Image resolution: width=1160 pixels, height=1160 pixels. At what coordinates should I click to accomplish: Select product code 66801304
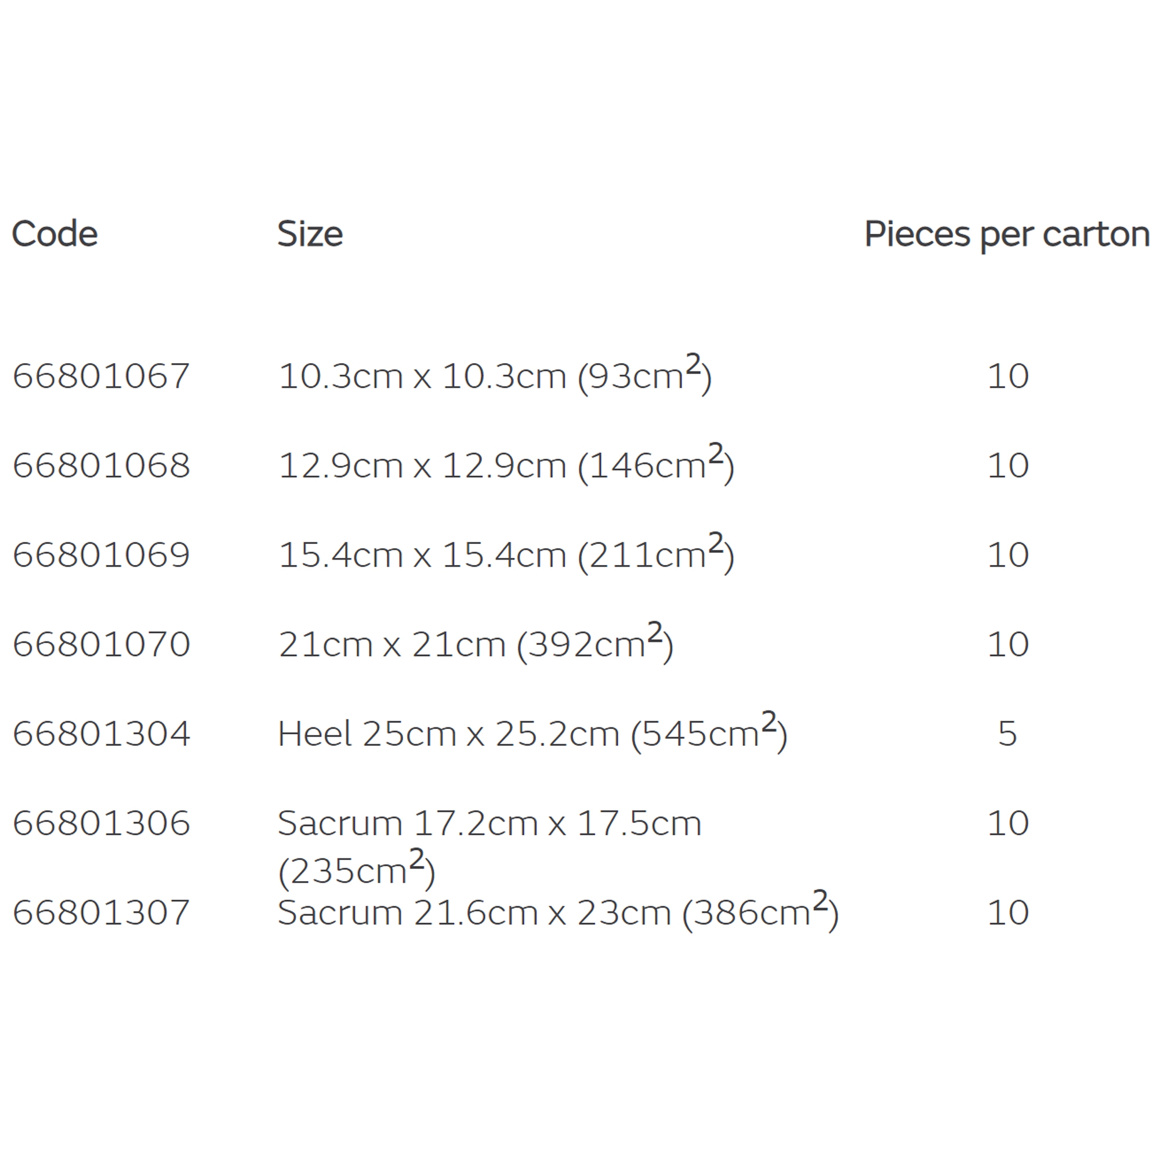point(101,734)
